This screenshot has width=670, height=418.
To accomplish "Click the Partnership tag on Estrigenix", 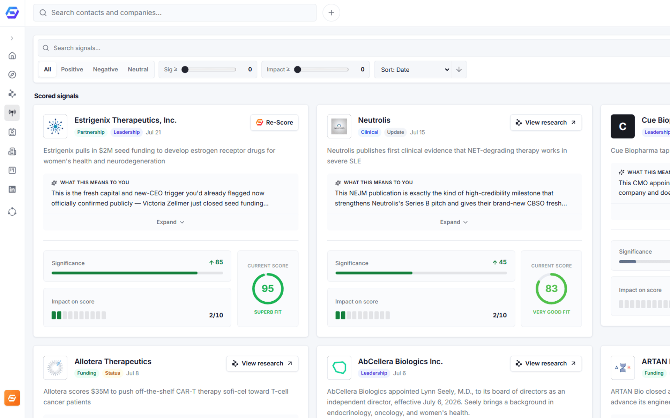I will (x=91, y=132).
